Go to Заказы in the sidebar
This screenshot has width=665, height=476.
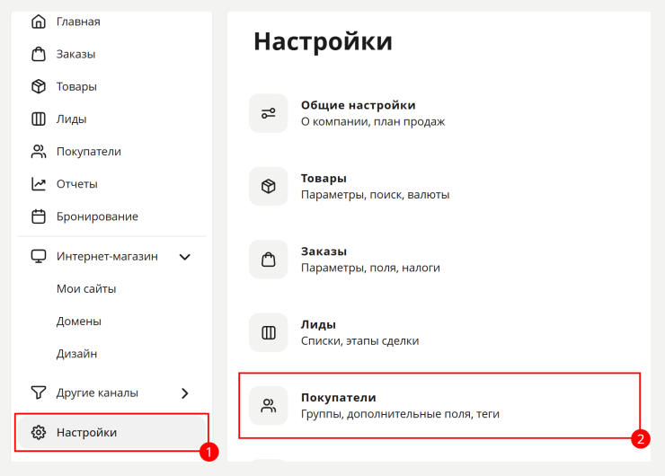pyautogui.click(x=75, y=54)
